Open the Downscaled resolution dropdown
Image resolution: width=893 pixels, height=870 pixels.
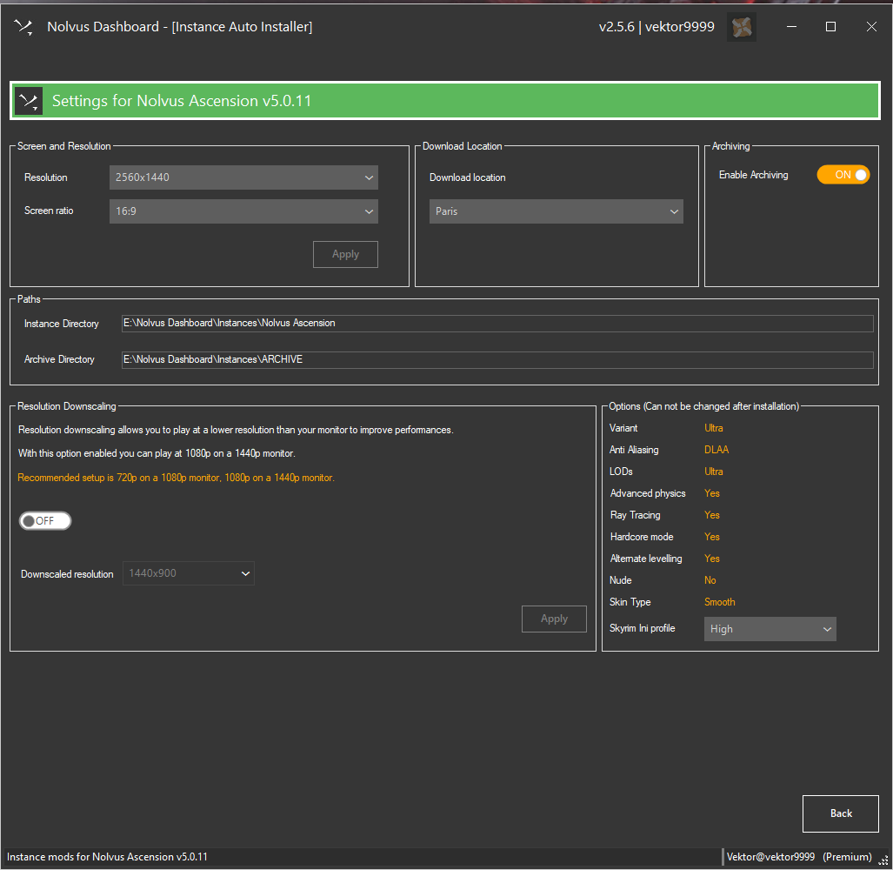tap(189, 573)
